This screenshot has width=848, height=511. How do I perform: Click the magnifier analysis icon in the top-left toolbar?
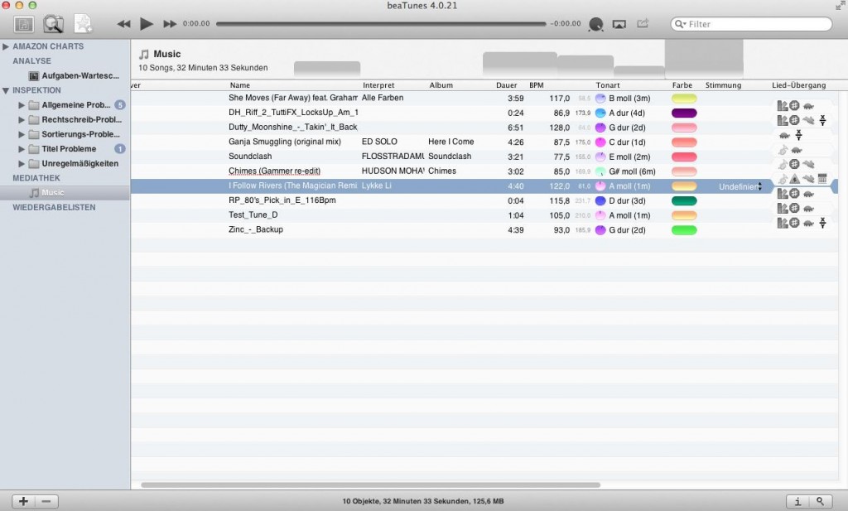pyautogui.click(x=53, y=24)
